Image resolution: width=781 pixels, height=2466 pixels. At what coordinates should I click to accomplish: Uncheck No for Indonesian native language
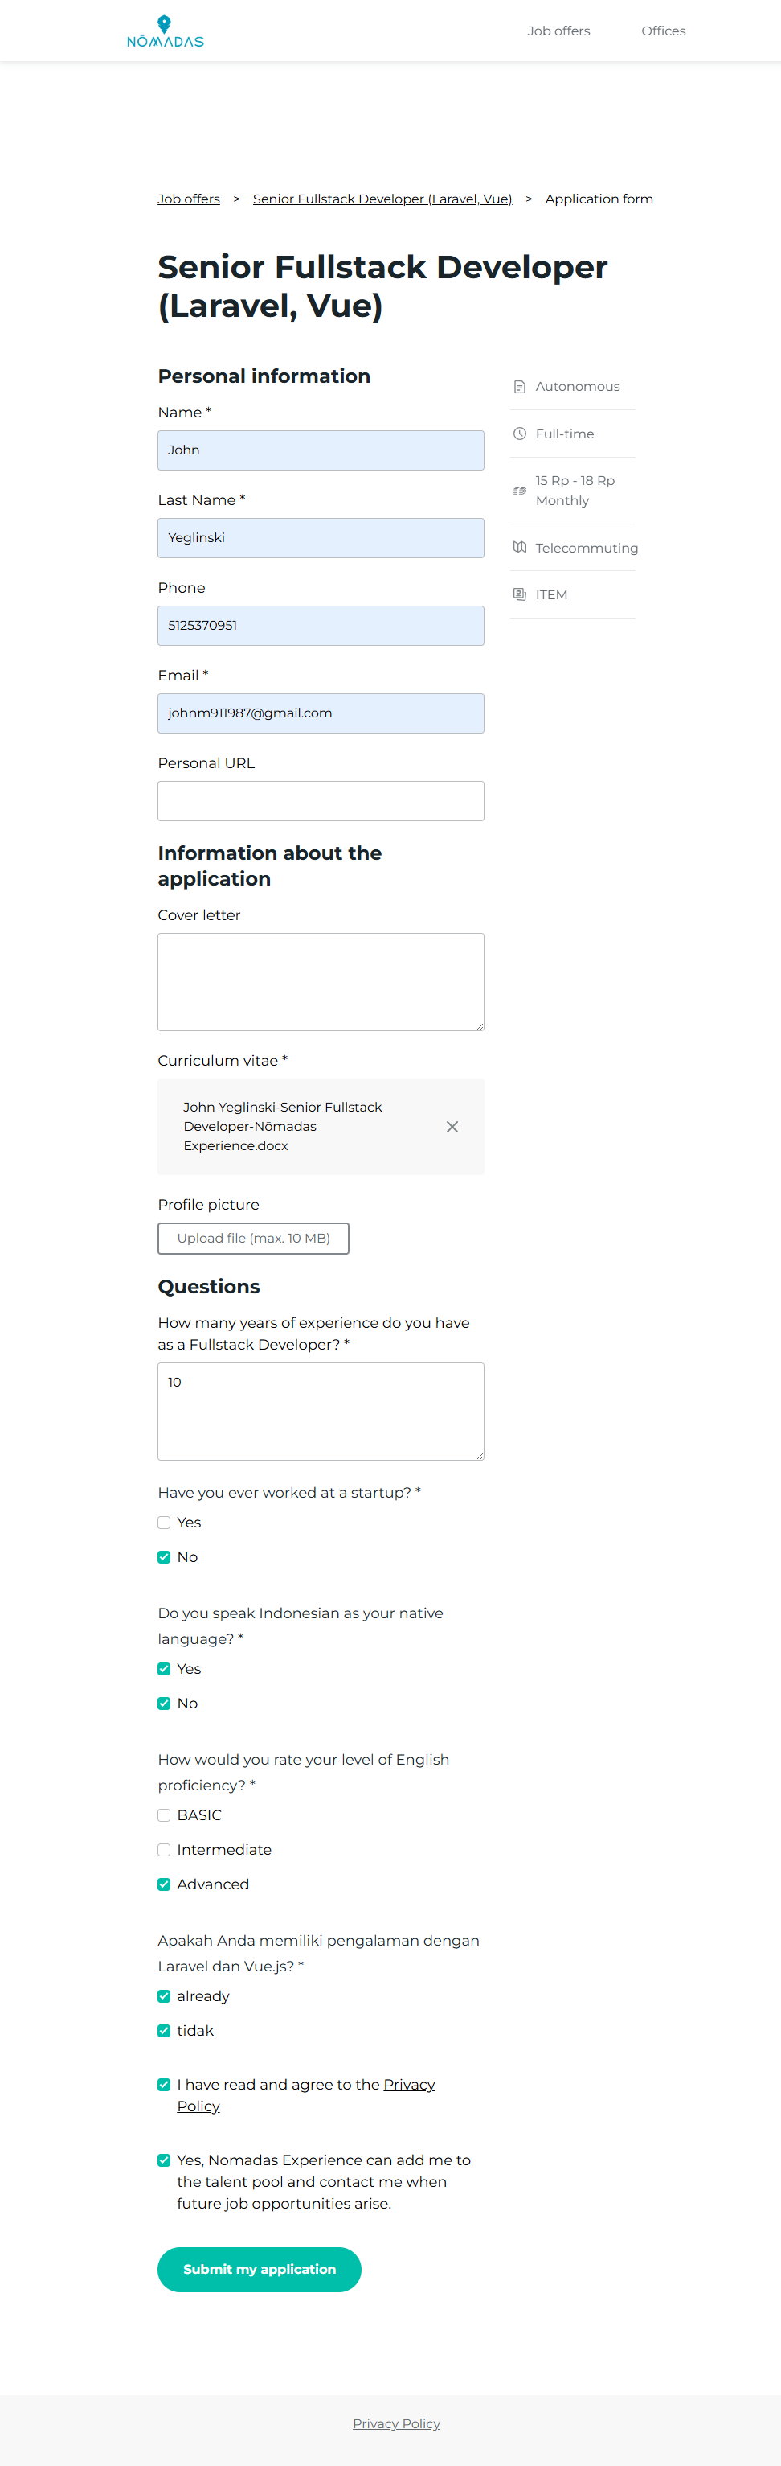point(165,1703)
